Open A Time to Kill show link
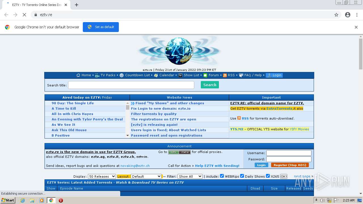The width and height of the screenshot is (363, 204). coord(64,109)
